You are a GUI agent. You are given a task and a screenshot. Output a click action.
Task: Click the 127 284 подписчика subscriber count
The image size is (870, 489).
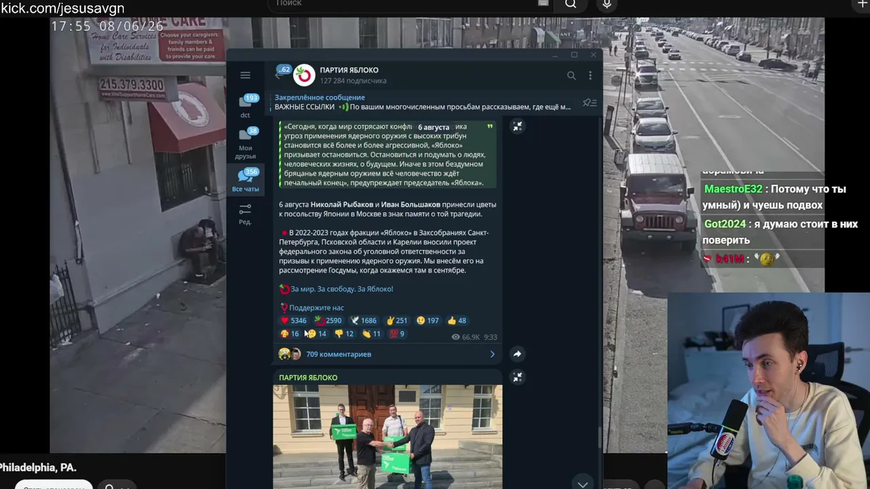pyautogui.click(x=353, y=81)
